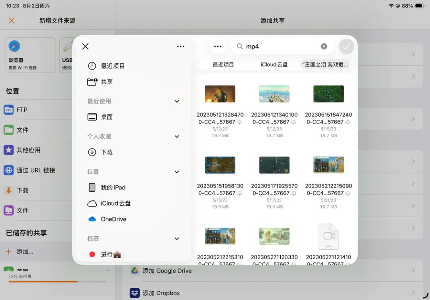This screenshot has width=430, height=300.
Task: Click iCloud download icon on 202305171925570
Action: [x=293, y=193]
